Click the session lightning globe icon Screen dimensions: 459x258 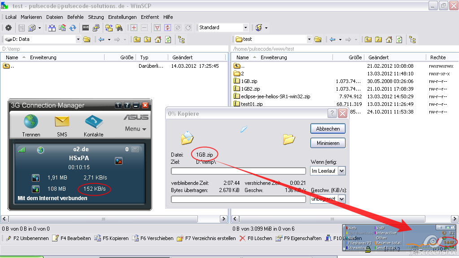click(258, 27)
